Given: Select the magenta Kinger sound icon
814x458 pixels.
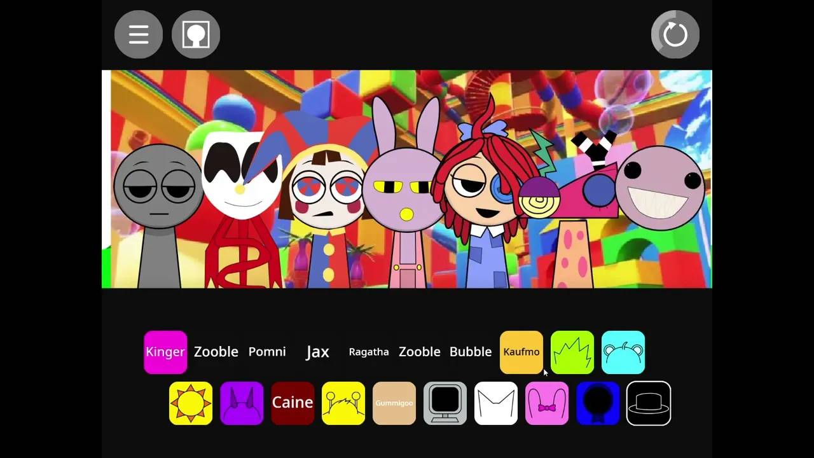Looking at the screenshot, I should pos(165,352).
